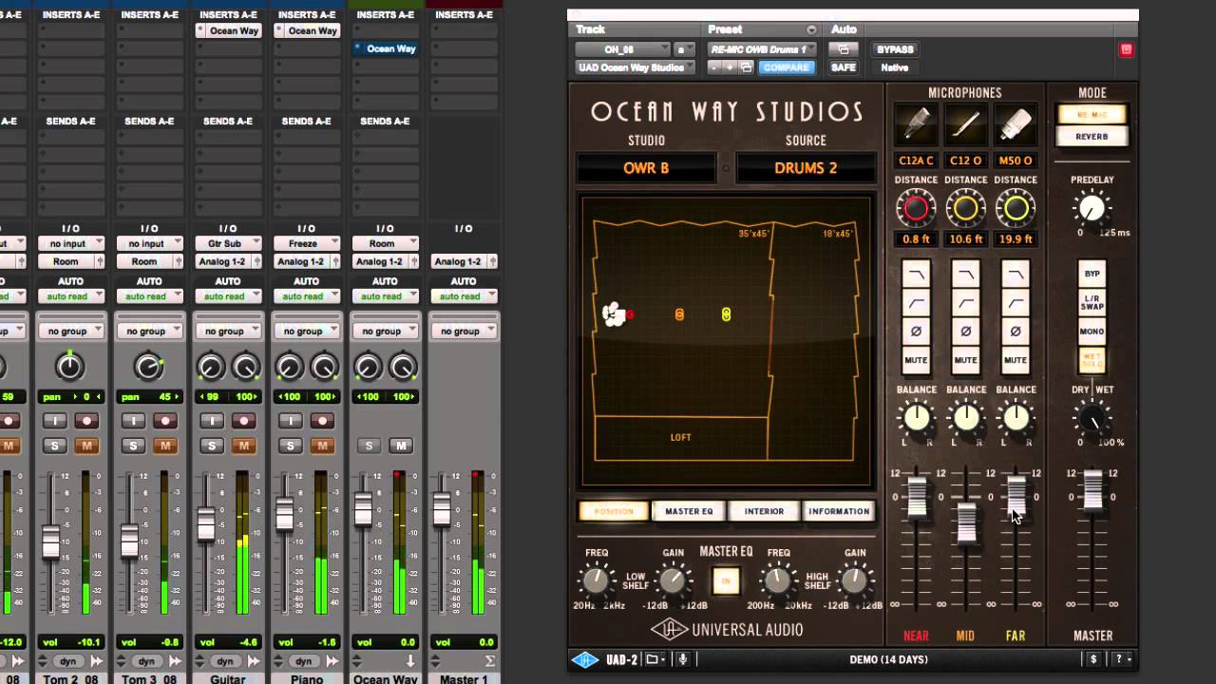
Task: Enable the low-cut filter on the Far microphone
Action: (x=1016, y=303)
